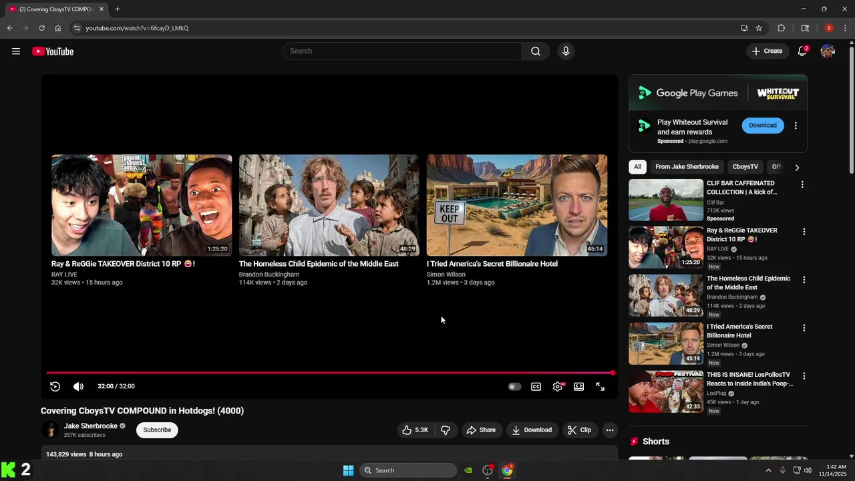Open a new browser tab

click(118, 9)
